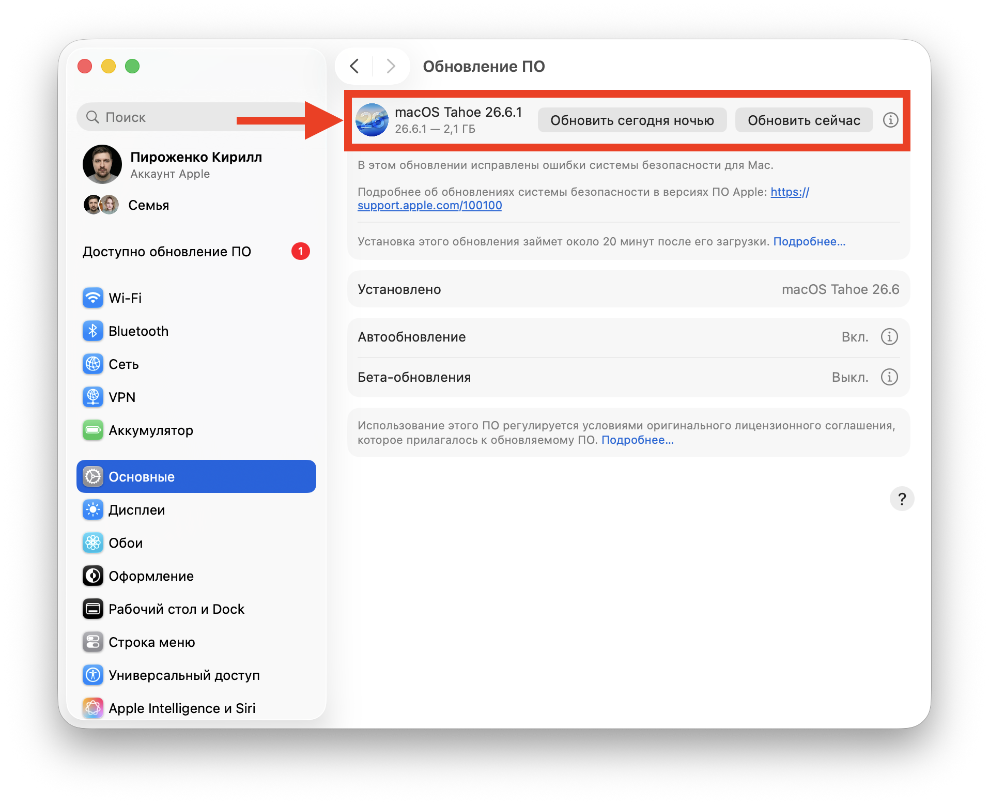Open Рабочий стол и Dock icon
989x805 pixels.
click(x=93, y=609)
